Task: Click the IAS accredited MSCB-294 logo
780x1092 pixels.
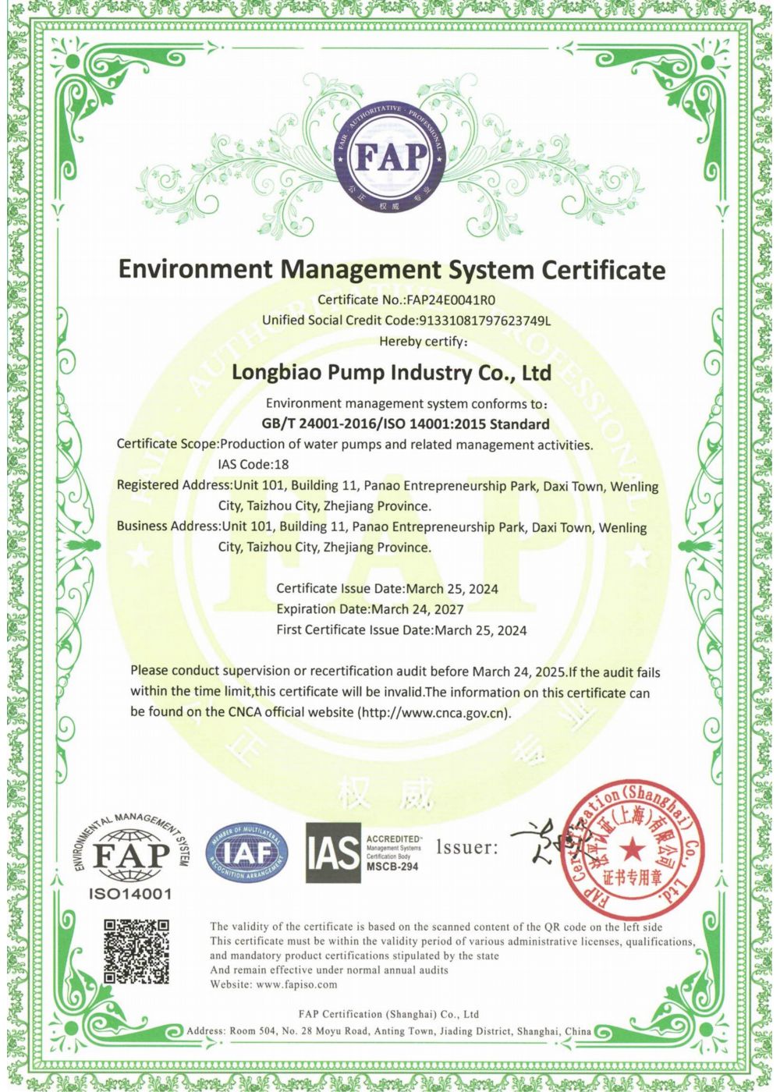Action: (363, 852)
